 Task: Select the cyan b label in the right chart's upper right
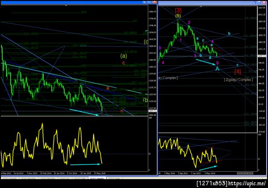coord(229,33)
